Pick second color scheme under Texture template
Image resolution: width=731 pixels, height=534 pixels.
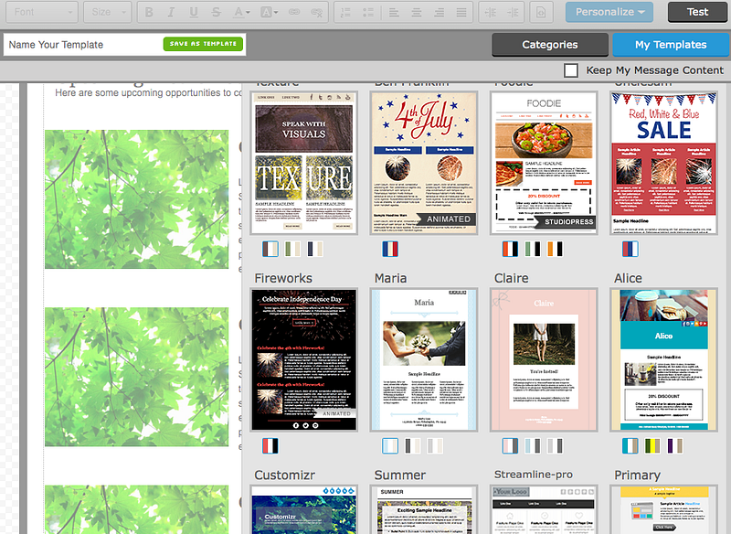(292, 249)
